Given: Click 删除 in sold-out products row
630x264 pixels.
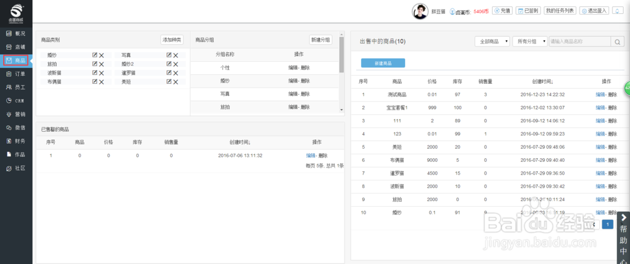Looking at the screenshot, I should [x=323, y=156].
